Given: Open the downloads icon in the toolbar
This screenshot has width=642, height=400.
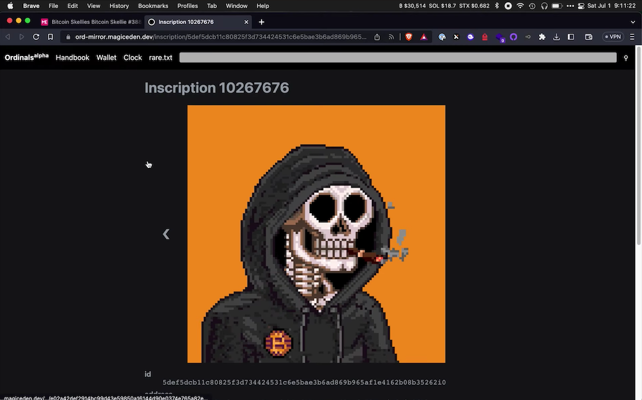Looking at the screenshot, I should click(556, 37).
